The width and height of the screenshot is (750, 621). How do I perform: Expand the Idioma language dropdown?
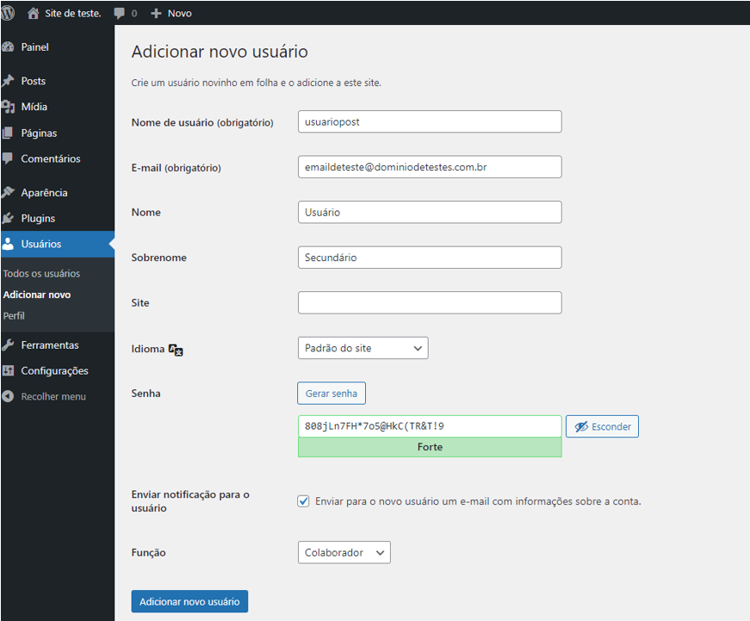(x=363, y=348)
